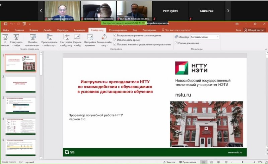Click русский language indicator in status bar
Viewport: 268px width, 164px height.
coord(29,162)
